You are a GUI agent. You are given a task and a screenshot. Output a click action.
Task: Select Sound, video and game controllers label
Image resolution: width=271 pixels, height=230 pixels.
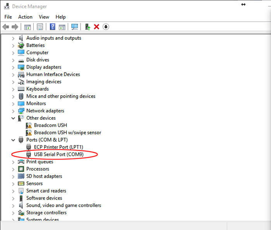click(x=63, y=205)
